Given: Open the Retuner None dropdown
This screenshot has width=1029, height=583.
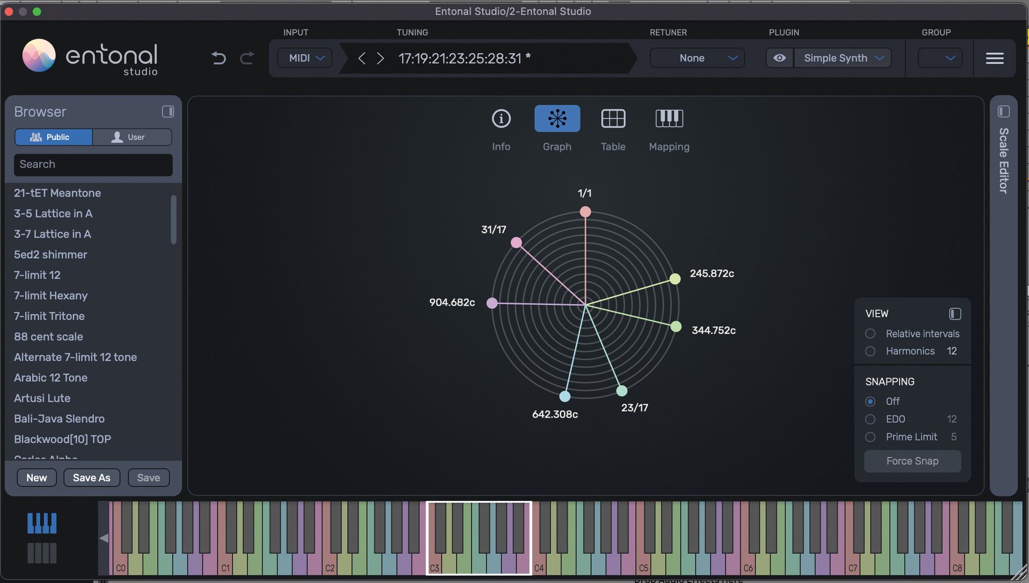Looking at the screenshot, I should pos(697,58).
